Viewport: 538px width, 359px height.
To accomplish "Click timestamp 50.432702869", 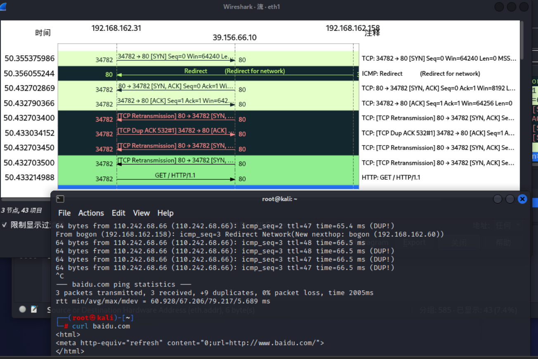I will [x=29, y=88].
